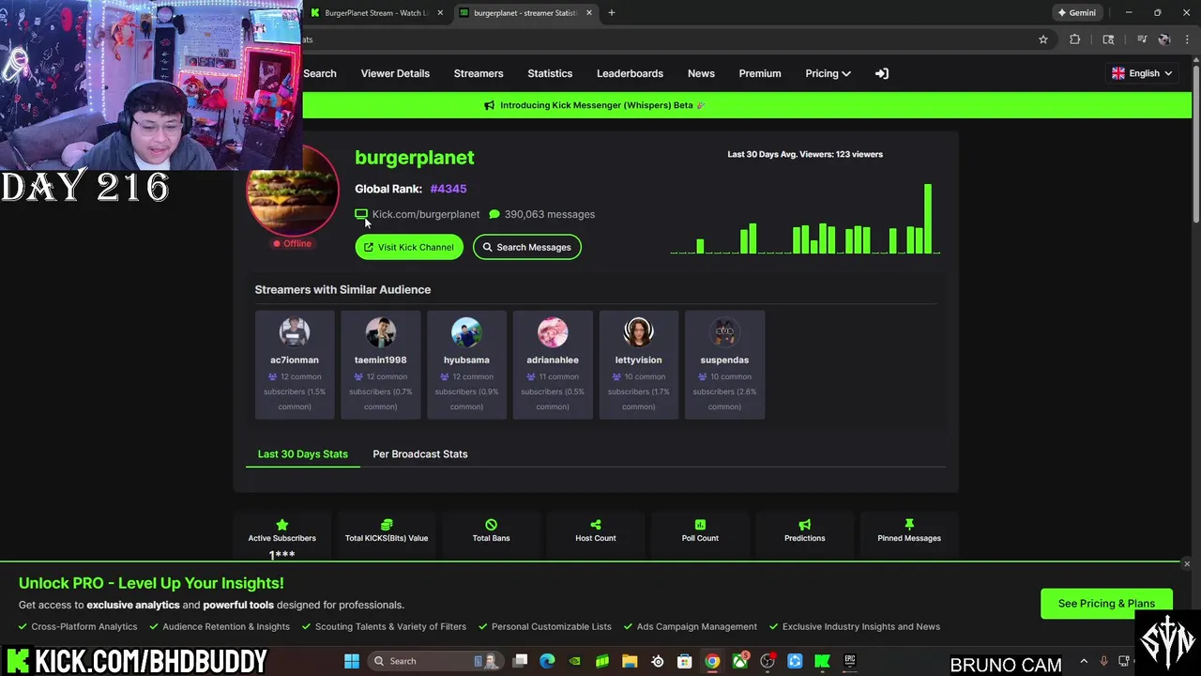The height and width of the screenshot is (676, 1201).
Task: Switch to the BurgerPlanet Stream tab
Action: [375, 13]
